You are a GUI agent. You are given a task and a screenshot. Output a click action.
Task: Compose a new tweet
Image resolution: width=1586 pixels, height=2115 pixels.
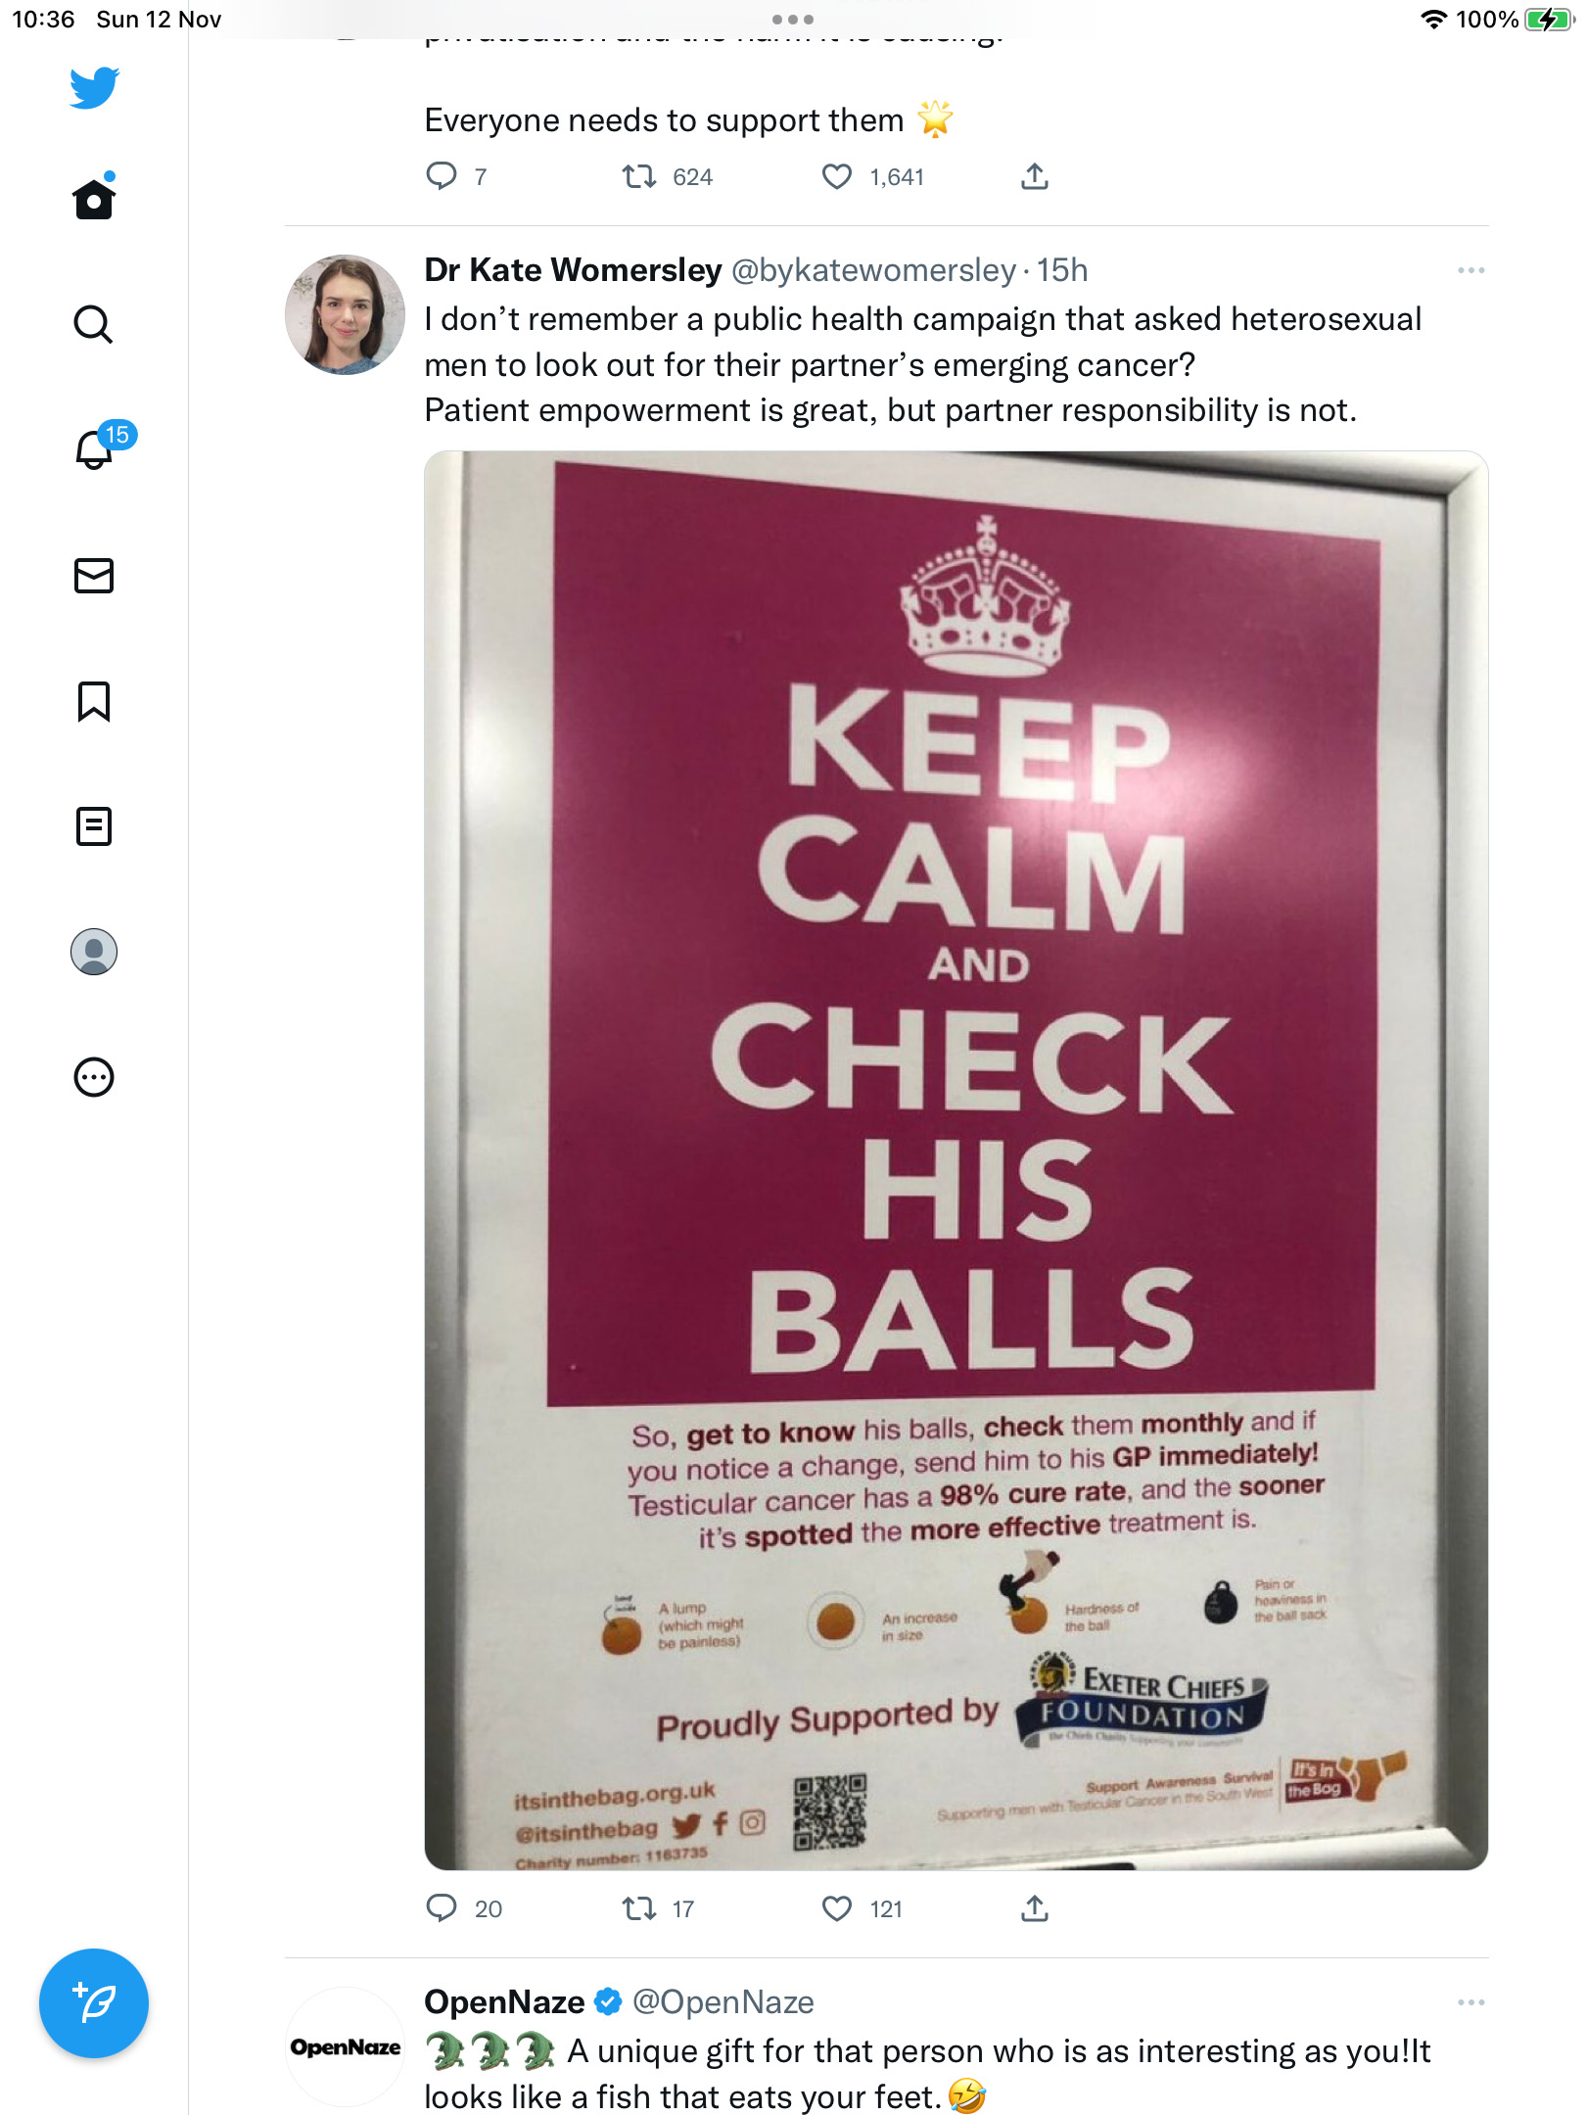[94, 2003]
